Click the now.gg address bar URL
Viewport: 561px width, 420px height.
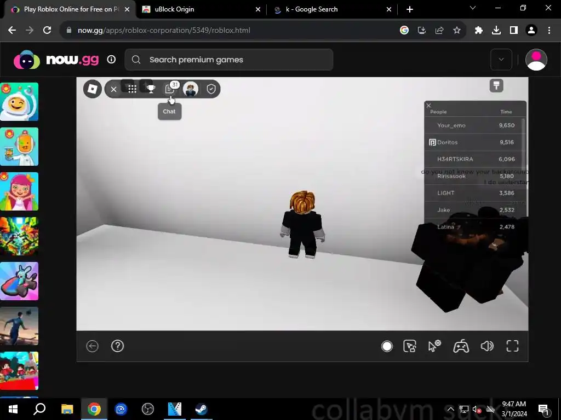coord(164,31)
